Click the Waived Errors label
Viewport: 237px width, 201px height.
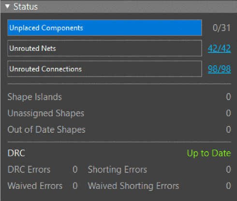coord(35,186)
